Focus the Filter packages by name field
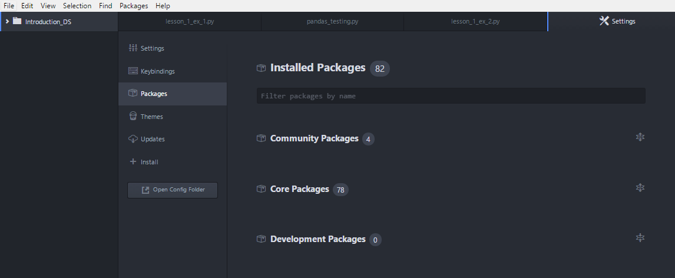 click(451, 95)
